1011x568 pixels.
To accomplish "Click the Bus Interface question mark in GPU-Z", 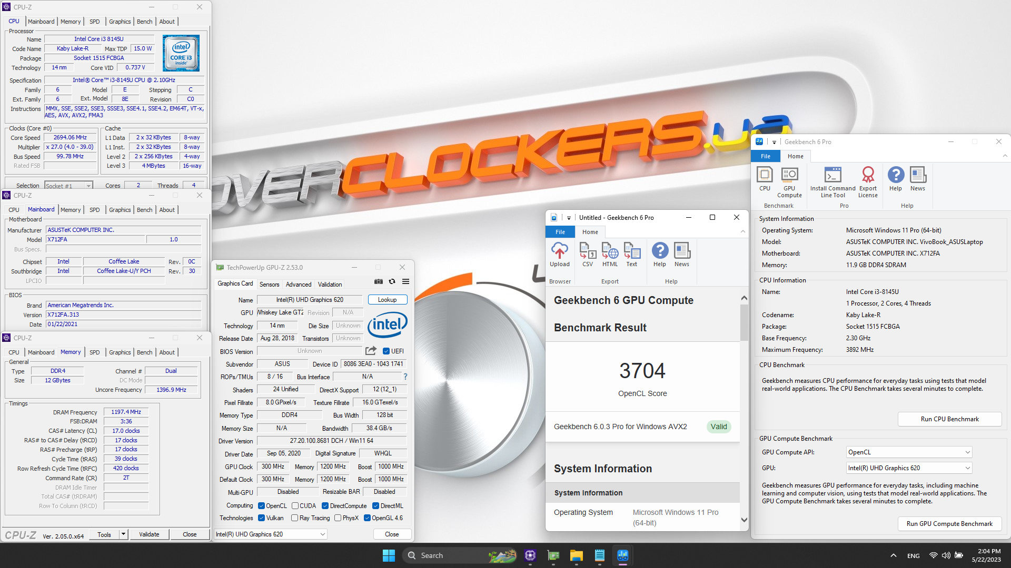I will pos(405,377).
